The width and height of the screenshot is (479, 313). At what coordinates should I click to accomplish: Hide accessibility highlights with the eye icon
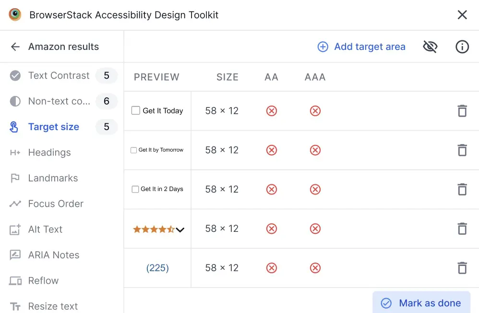(x=430, y=47)
